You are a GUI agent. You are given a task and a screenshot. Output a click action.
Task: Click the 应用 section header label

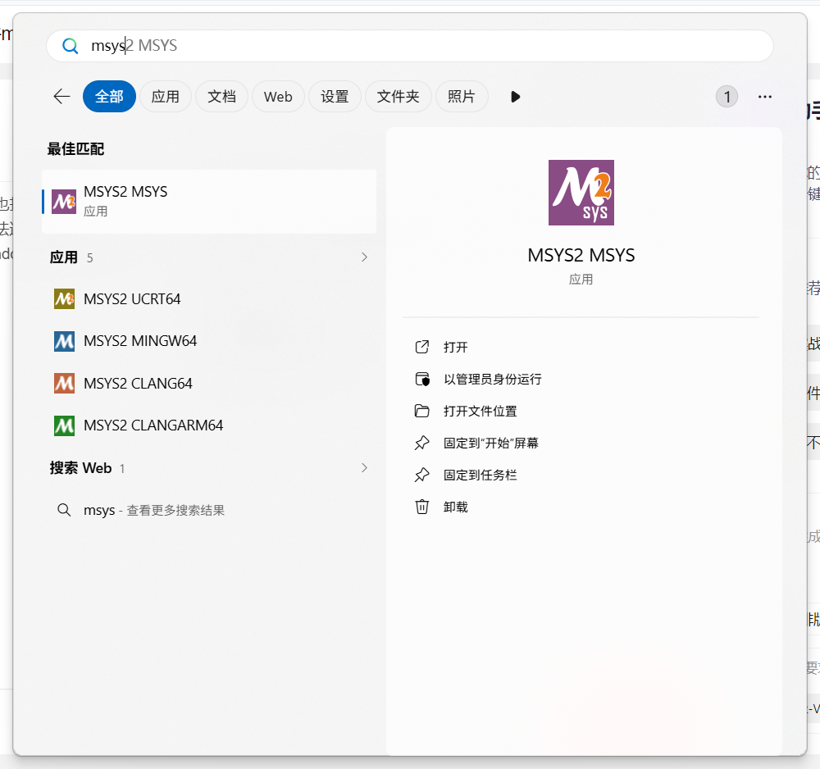[x=64, y=257]
